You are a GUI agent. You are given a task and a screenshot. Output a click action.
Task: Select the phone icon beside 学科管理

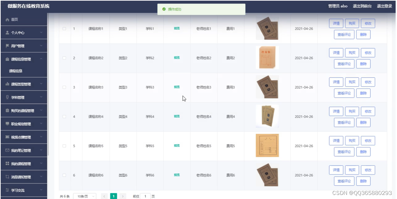pyautogui.click(x=7, y=97)
